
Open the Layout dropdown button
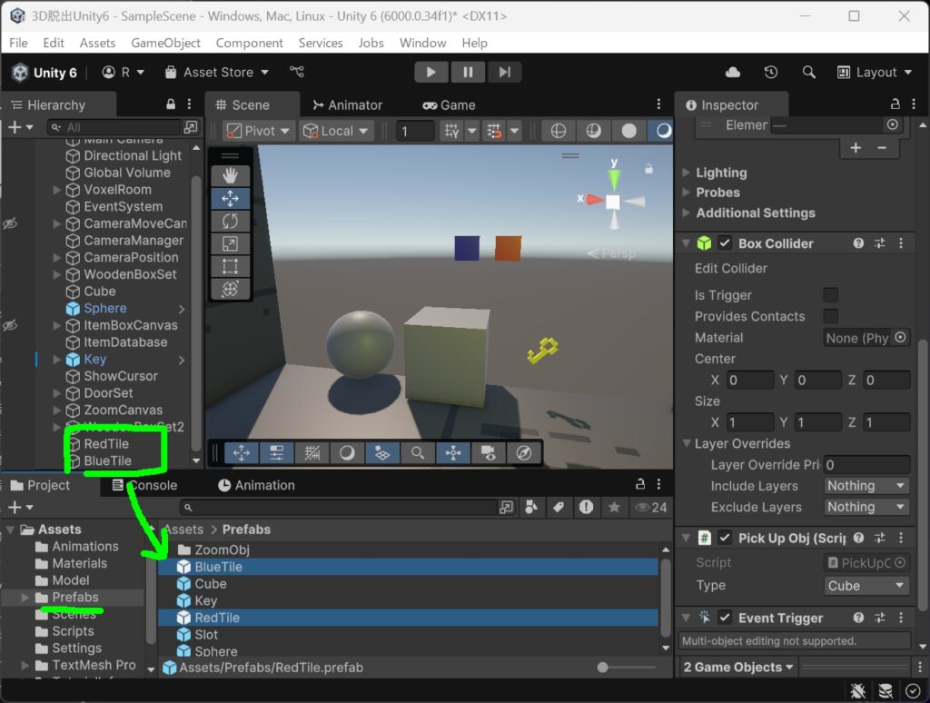point(875,73)
